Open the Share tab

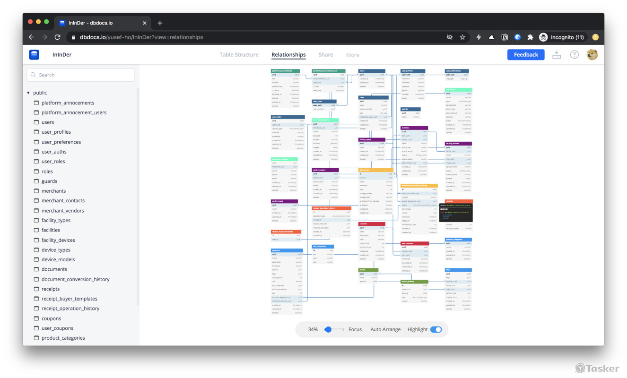[325, 55]
